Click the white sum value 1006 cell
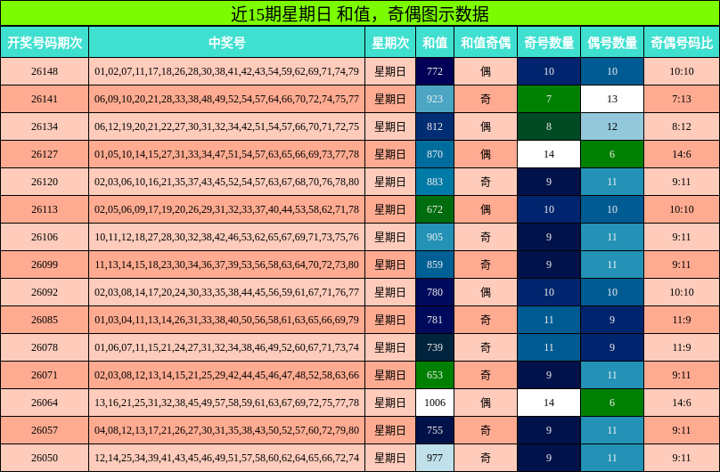This screenshot has height=472, width=720. point(435,403)
